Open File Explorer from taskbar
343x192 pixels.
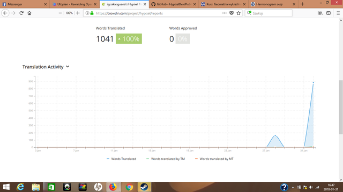click(x=36, y=187)
